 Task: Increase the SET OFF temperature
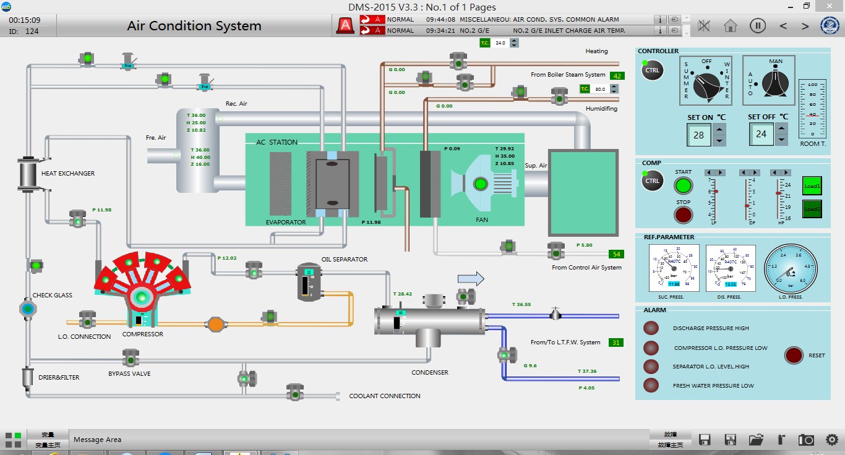pos(782,129)
